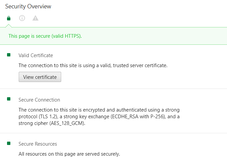Select the Secure Connection heading

pyautogui.click(x=39, y=100)
